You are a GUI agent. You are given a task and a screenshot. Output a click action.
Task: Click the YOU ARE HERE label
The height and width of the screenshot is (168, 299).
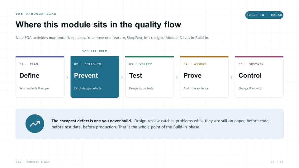click(x=95, y=51)
